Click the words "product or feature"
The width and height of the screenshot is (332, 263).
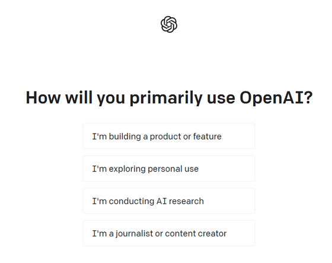186,137
